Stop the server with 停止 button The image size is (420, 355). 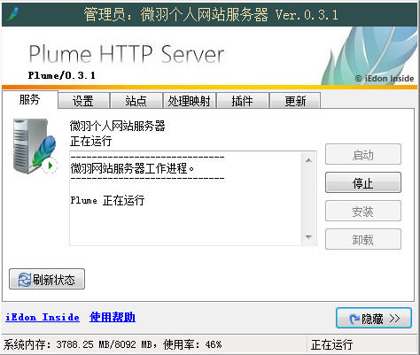tap(363, 182)
